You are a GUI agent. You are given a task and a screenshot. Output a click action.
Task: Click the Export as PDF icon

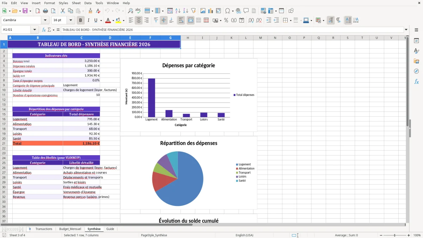[38, 11]
